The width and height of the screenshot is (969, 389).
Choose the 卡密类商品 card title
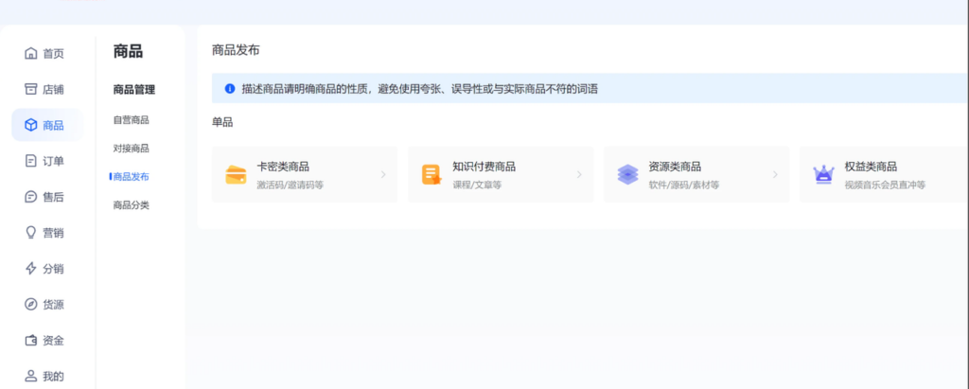tap(283, 167)
